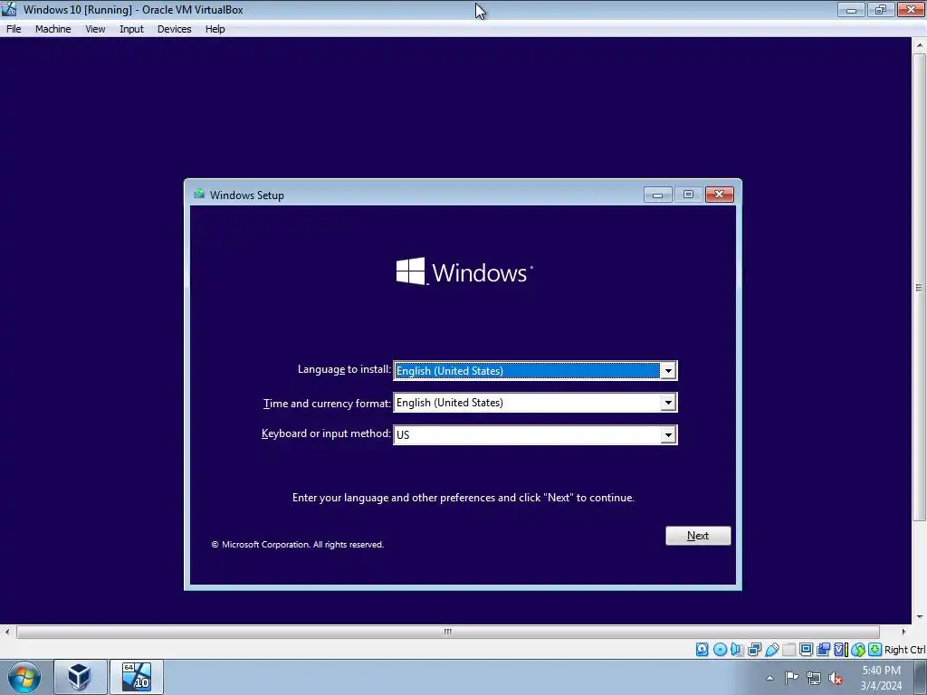Click the Language to install label
927x695 pixels.
[x=344, y=369]
